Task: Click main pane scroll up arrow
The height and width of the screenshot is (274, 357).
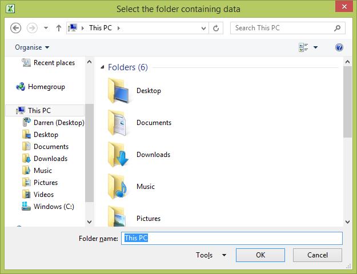Action: (347, 62)
